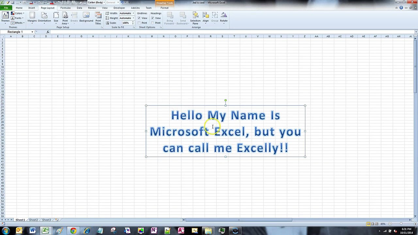418x235 pixels.
Task: Click the sheet Background button
Action: (x=86, y=18)
